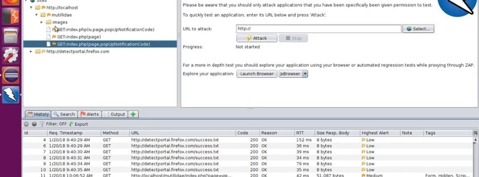Click the '152 ms' RTT cell

[304, 140]
